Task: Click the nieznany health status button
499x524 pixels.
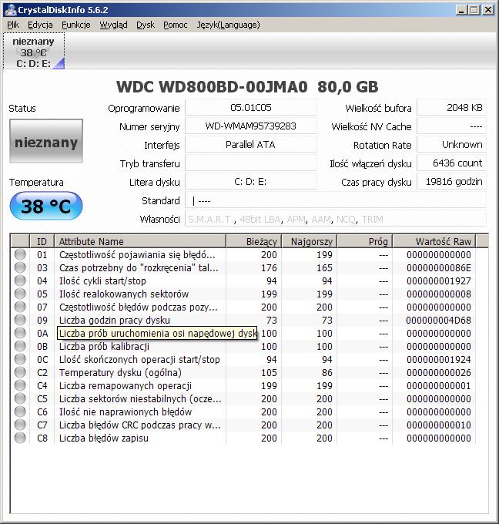Action: tap(46, 141)
